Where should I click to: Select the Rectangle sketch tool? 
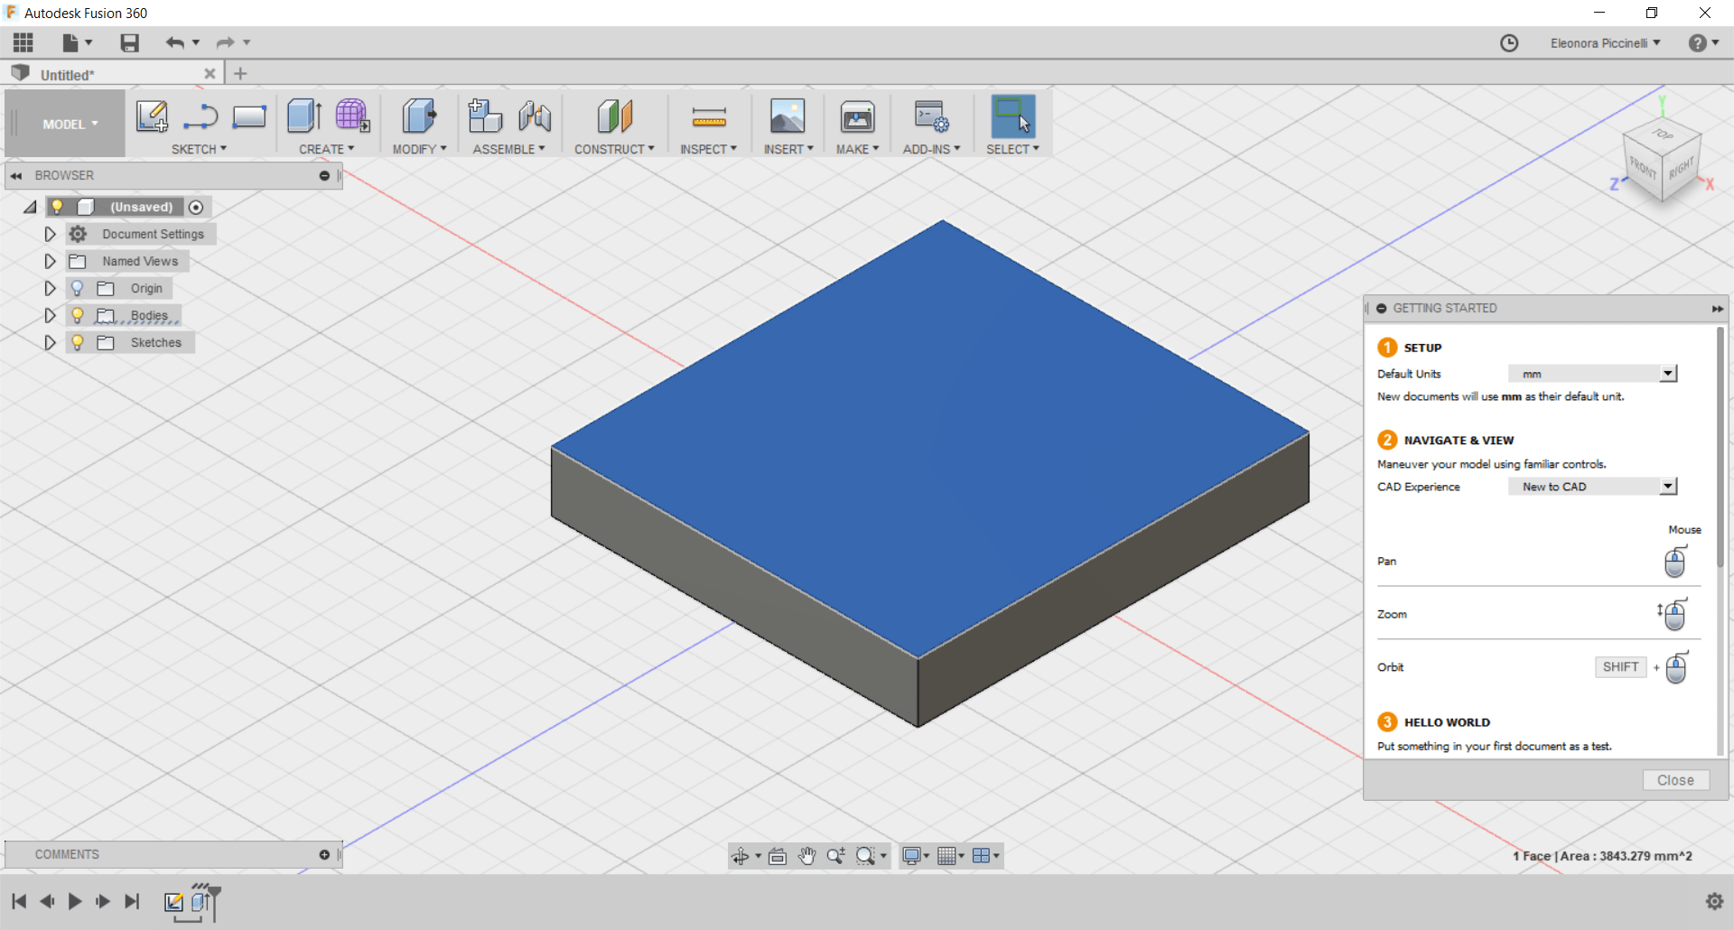pos(248,116)
